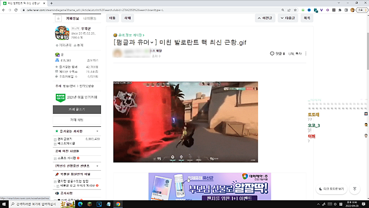Click the share page icon

point(289,10)
